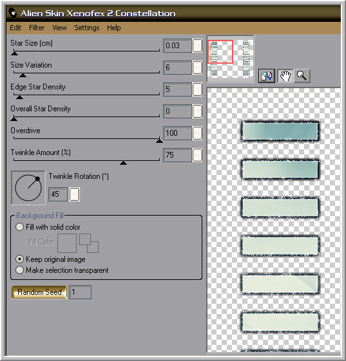Open the Filter menu
Screen dimensions: 346x361
[x=37, y=28]
